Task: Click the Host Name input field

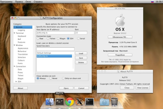Action: 55,33
